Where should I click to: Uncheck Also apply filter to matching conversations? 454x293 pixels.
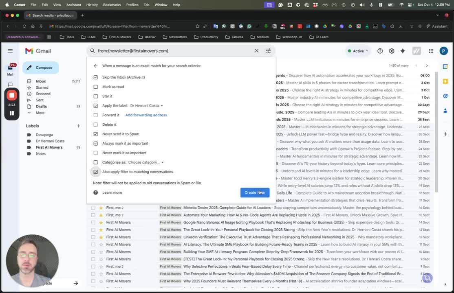tap(95, 172)
